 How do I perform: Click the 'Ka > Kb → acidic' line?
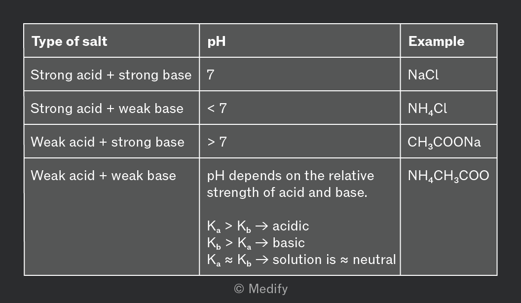click(258, 226)
